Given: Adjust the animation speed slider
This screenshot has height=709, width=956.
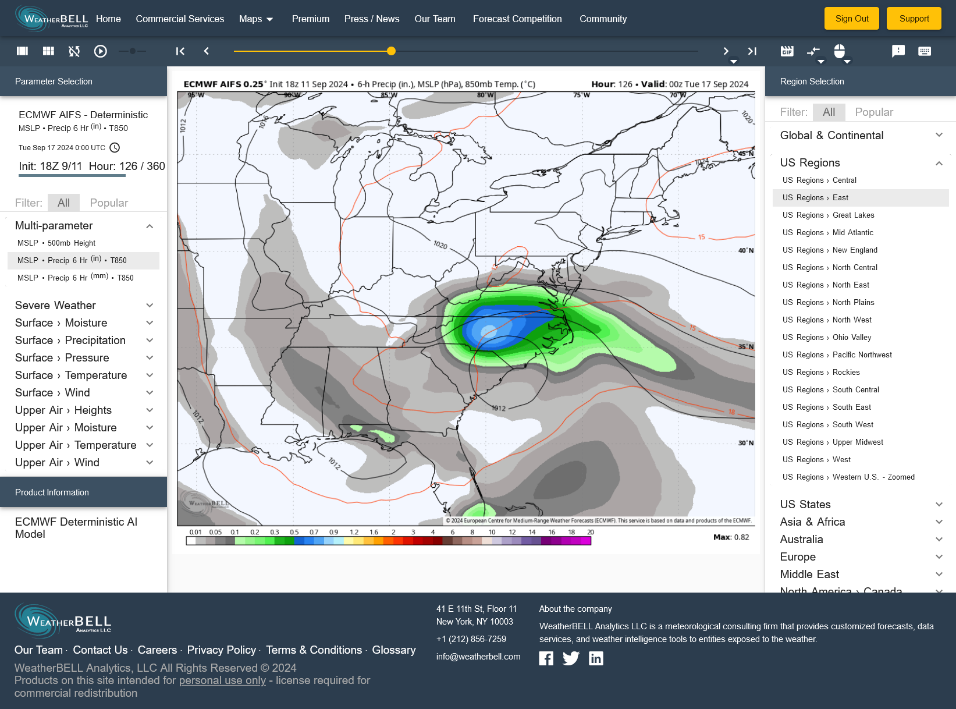Looking at the screenshot, I should click(x=133, y=51).
